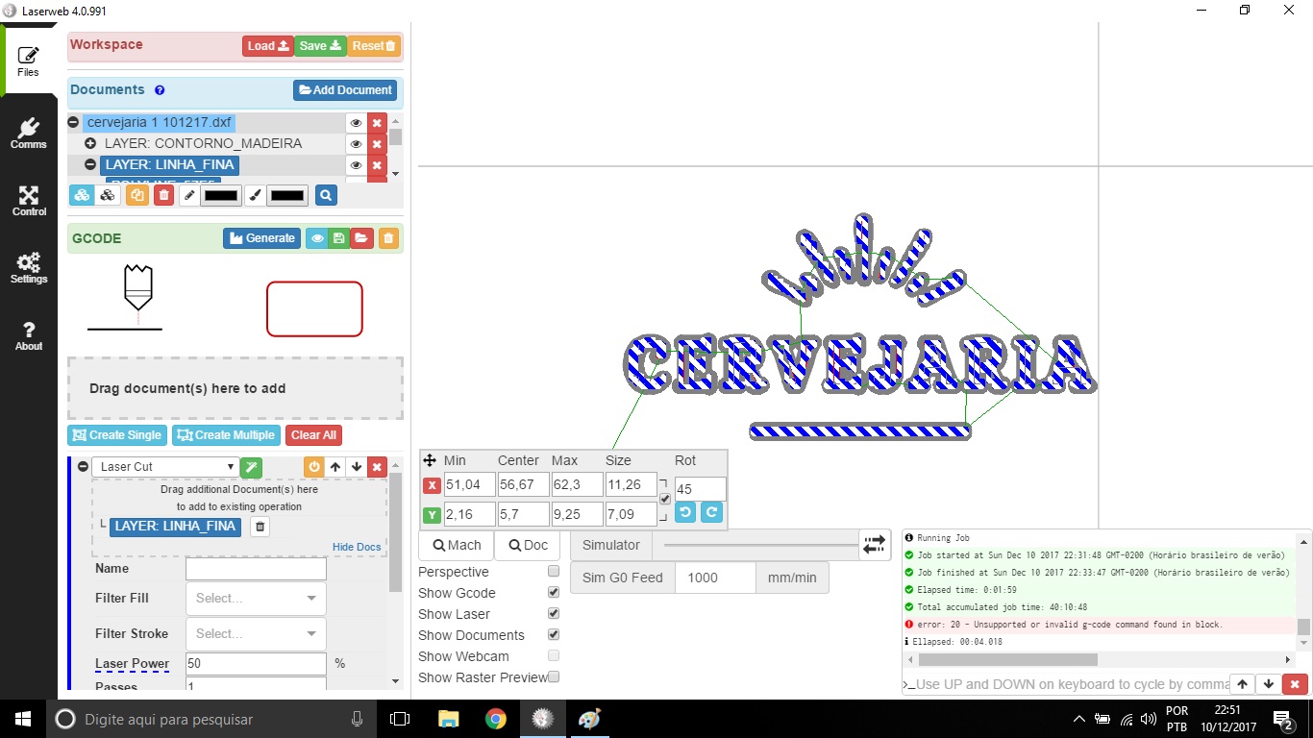1313x738 pixels.
Task: Toggle the orange operation power icon
Action: coord(314,467)
